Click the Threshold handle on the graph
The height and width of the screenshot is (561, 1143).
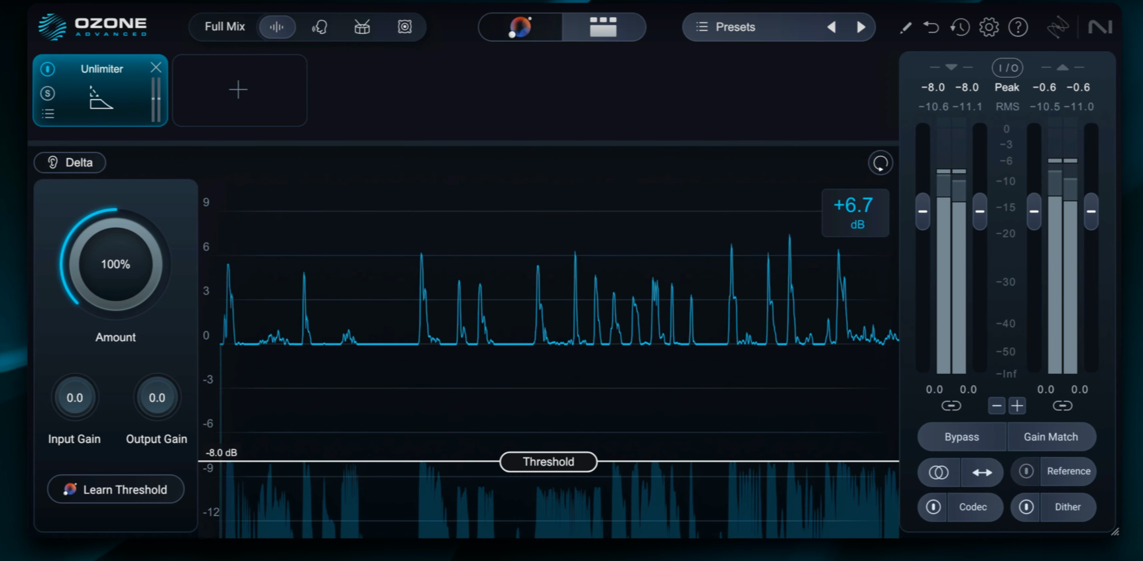pos(548,462)
